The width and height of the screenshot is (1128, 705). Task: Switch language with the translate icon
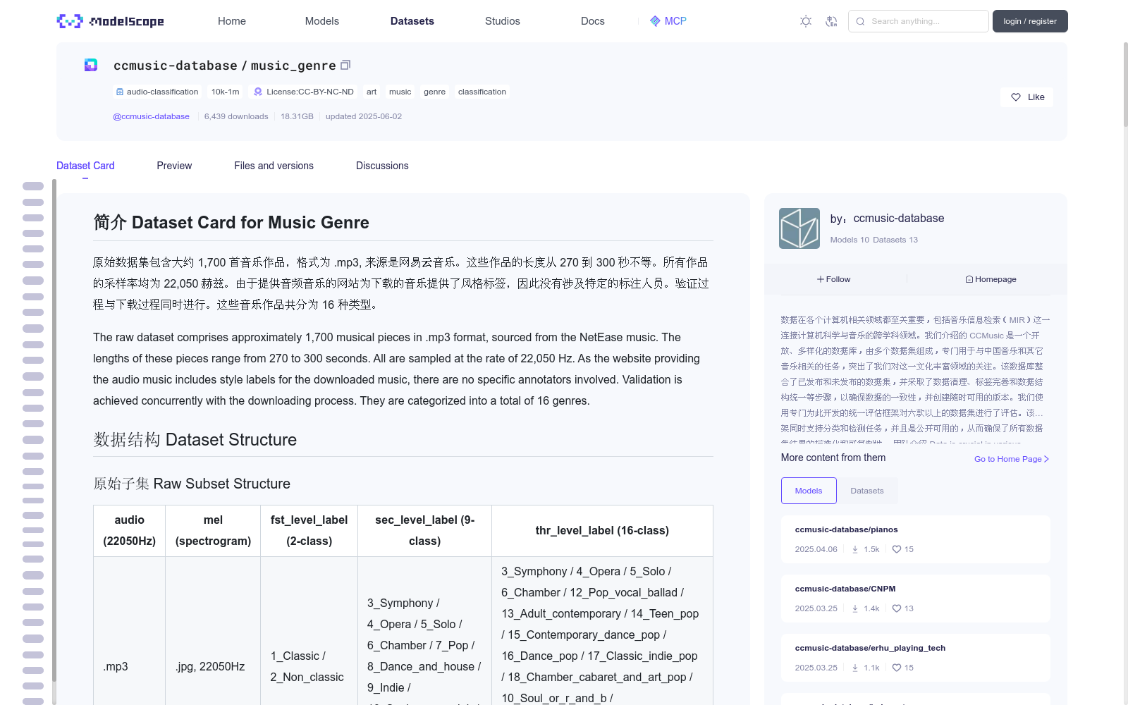[831, 21]
